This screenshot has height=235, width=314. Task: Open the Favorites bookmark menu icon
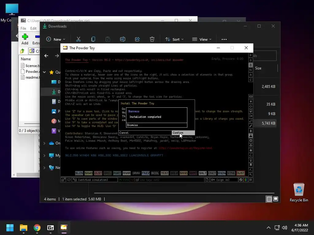point(251,165)
